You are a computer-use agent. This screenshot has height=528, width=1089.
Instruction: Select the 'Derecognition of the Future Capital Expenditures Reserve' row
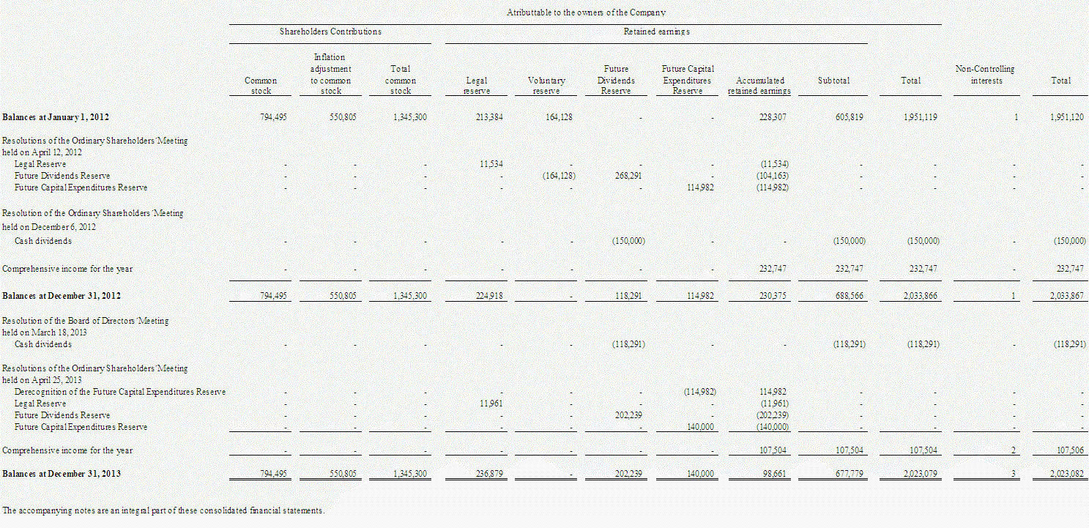[120, 392]
